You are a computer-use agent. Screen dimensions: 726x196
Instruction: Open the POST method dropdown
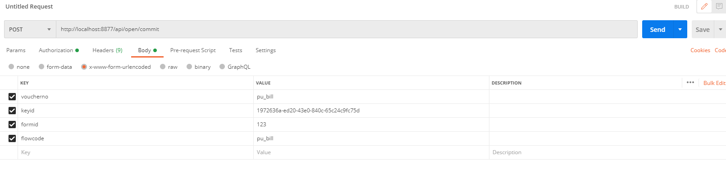coord(30,29)
